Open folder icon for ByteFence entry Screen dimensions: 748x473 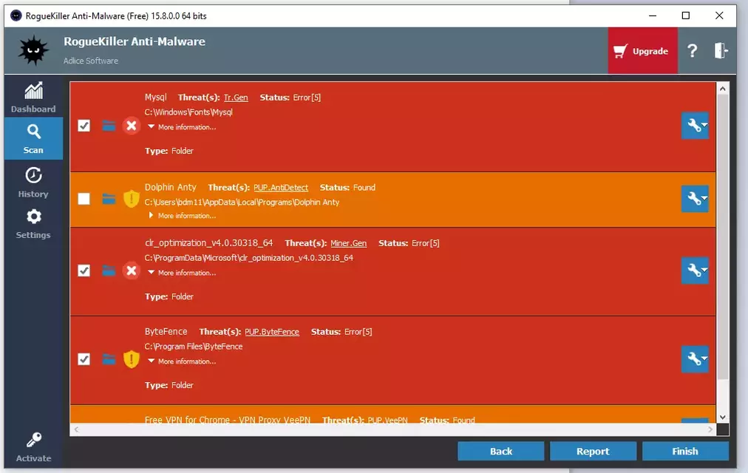pos(109,359)
